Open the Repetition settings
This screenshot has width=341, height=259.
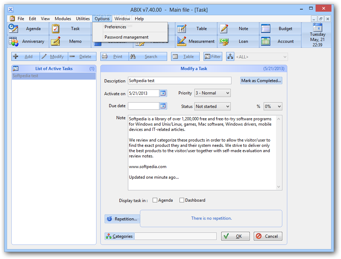pyautogui.click(x=122, y=219)
